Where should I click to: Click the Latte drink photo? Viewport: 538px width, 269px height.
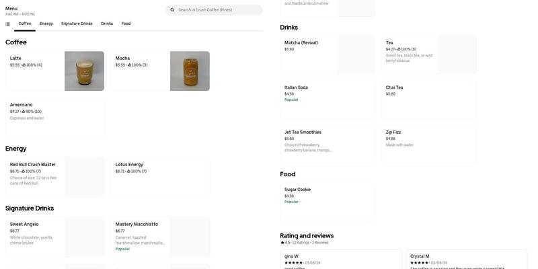point(84,71)
